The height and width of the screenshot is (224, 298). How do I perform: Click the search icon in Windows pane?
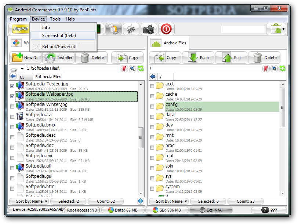(x=132, y=69)
